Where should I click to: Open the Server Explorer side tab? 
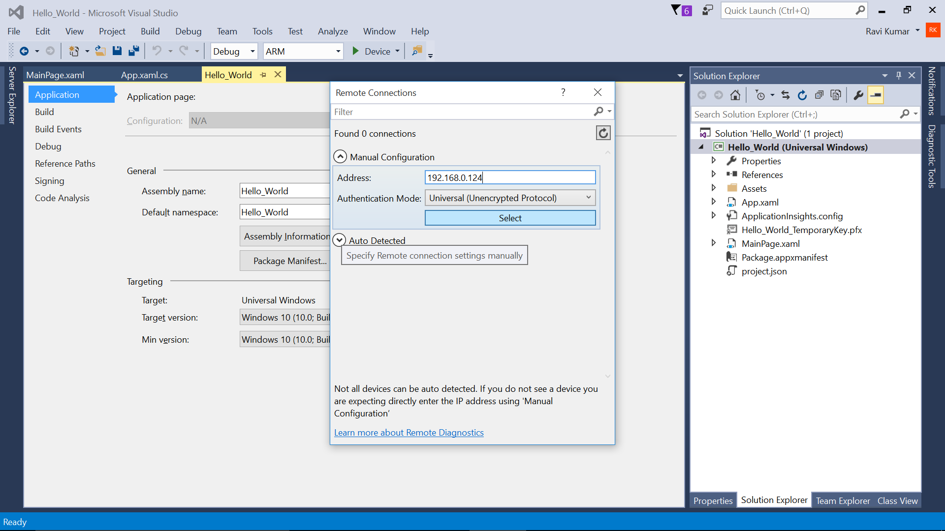(x=12, y=95)
